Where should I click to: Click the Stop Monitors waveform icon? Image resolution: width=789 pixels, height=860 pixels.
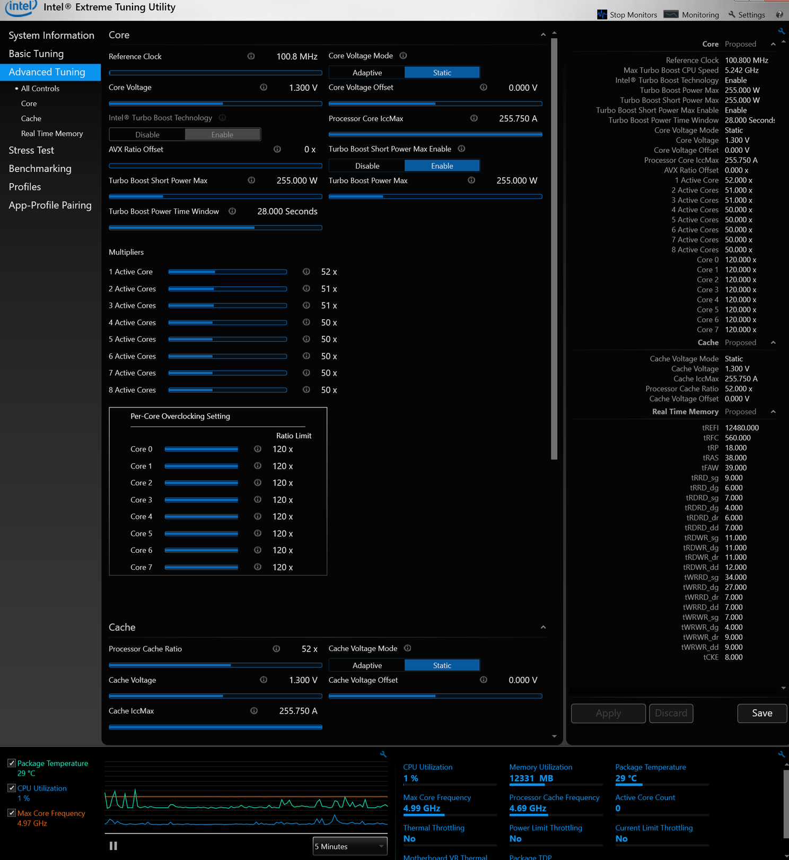point(602,14)
